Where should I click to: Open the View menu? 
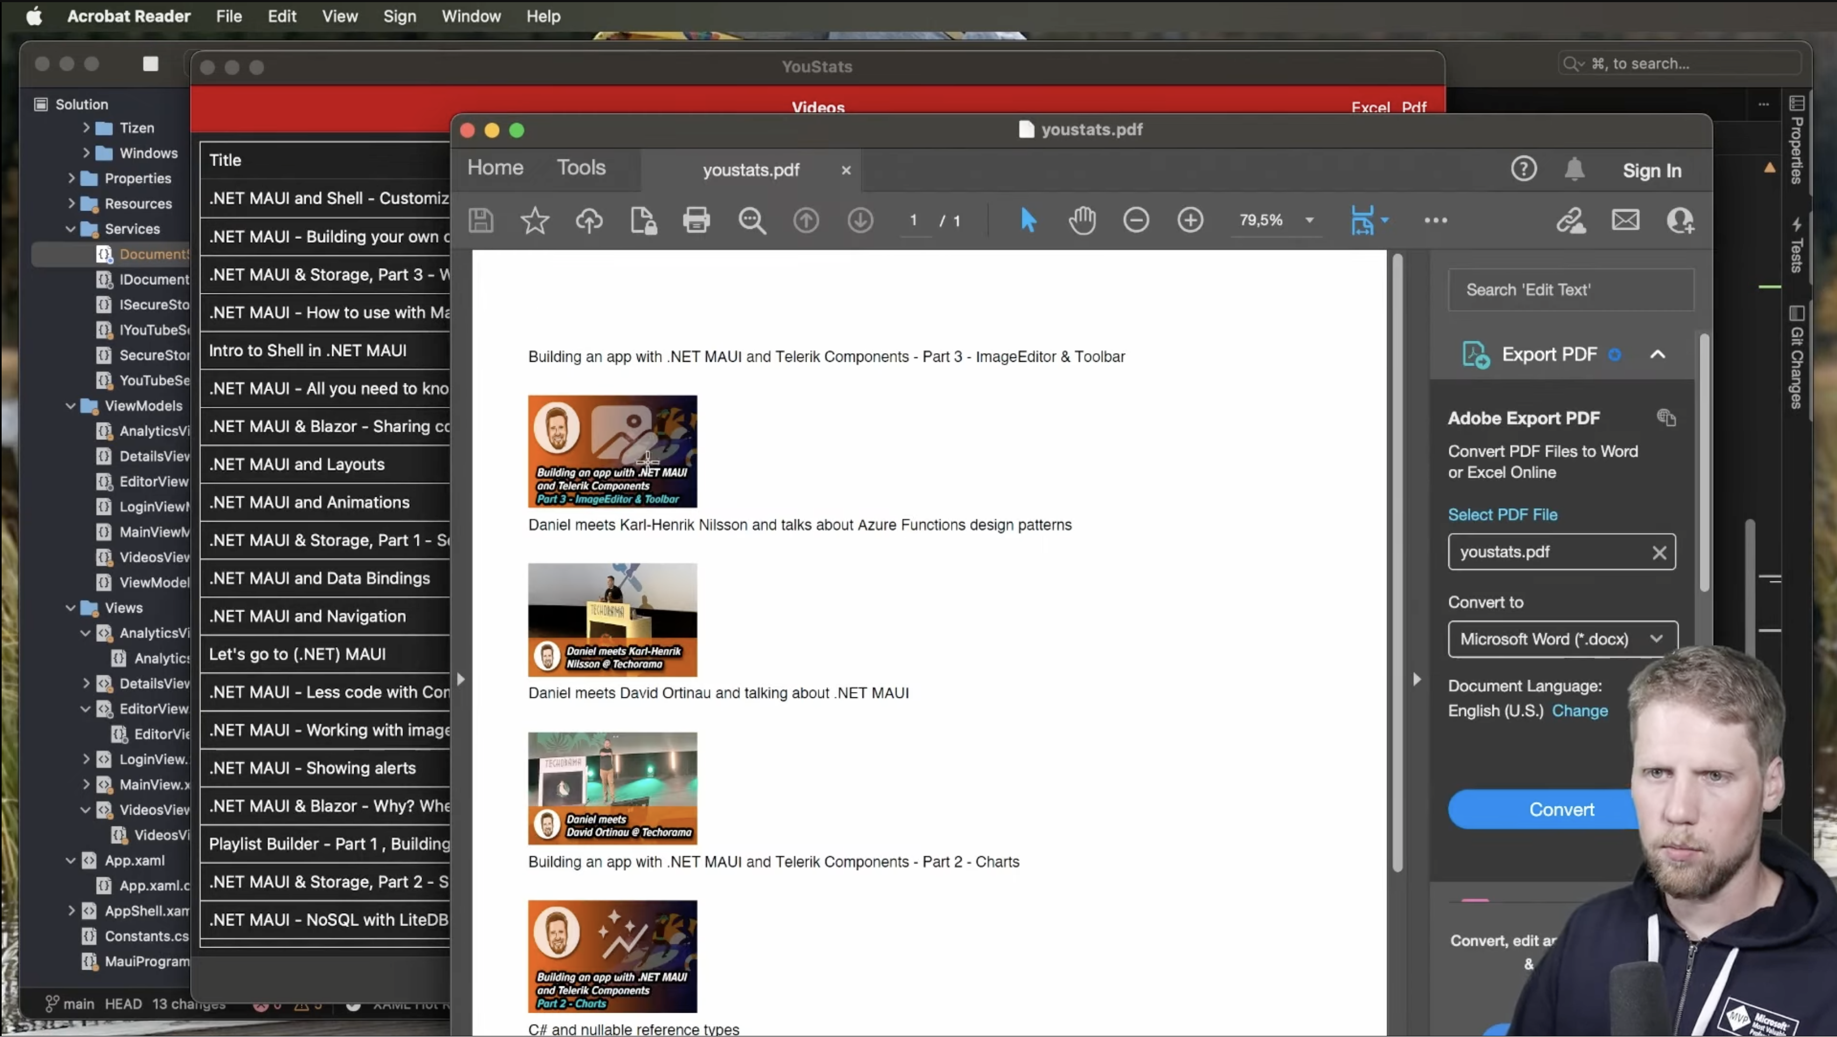click(x=339, y=16)
